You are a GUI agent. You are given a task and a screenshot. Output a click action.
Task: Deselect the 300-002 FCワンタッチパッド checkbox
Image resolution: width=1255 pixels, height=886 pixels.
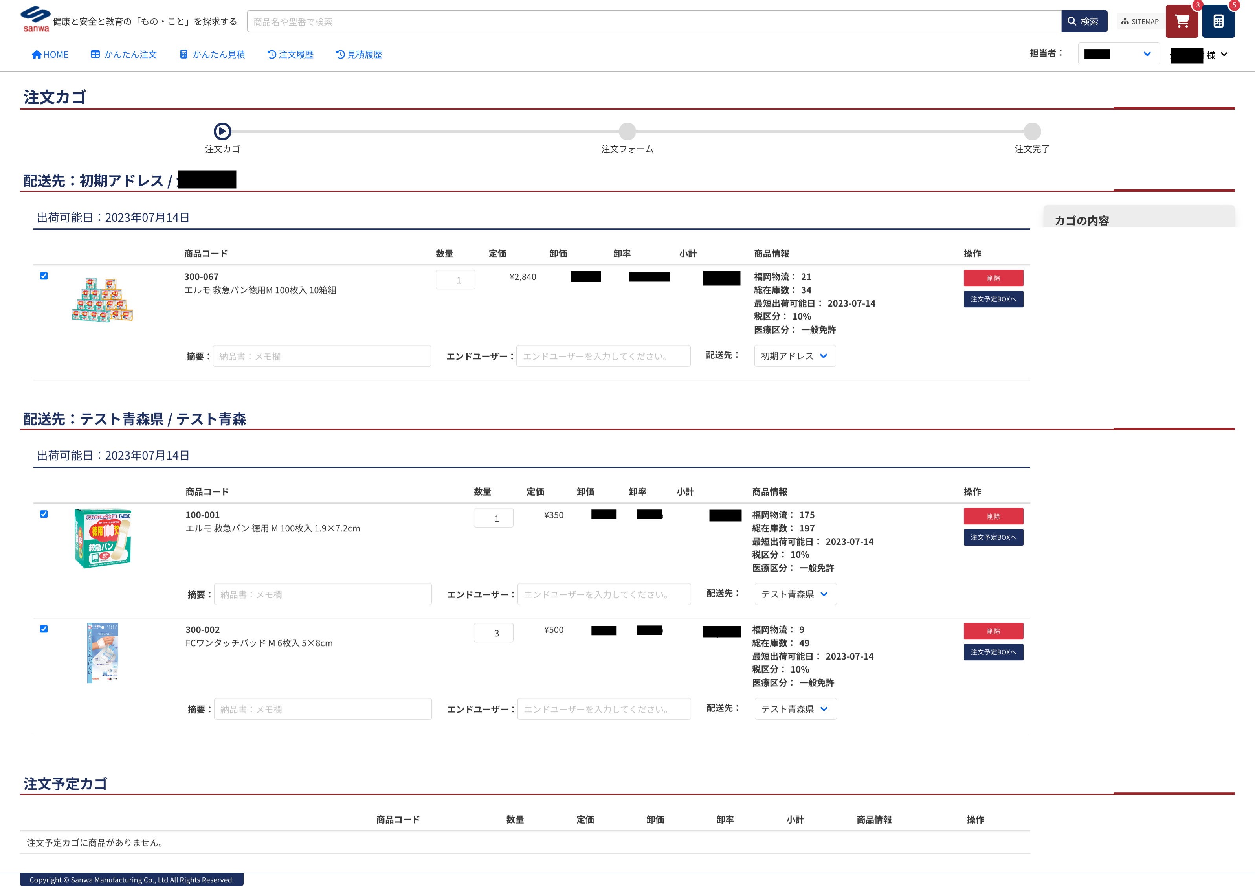(44, 629)
